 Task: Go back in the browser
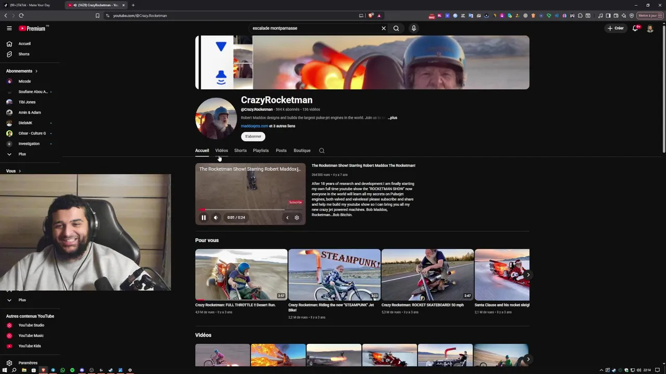(x=6, y=16)
